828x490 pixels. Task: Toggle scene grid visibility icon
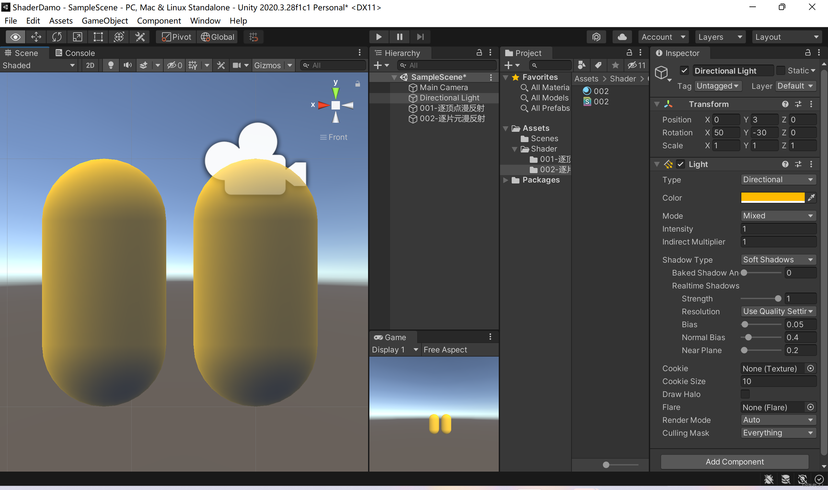[x=193, y=65]
